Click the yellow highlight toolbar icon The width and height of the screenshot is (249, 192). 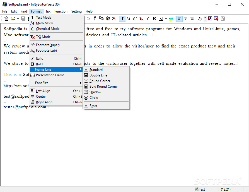click(x=171, y=19)
